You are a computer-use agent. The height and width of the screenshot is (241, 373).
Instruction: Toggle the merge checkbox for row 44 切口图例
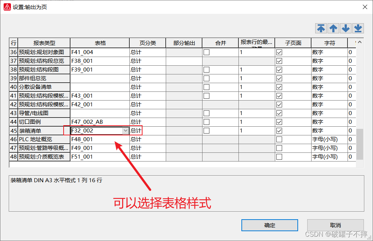point(206,122)
